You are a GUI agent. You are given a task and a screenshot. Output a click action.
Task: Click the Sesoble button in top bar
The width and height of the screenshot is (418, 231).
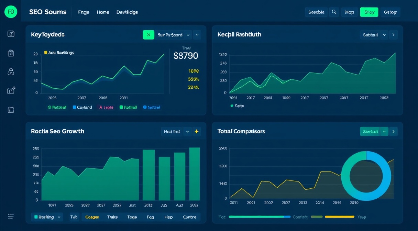point(316,12)
